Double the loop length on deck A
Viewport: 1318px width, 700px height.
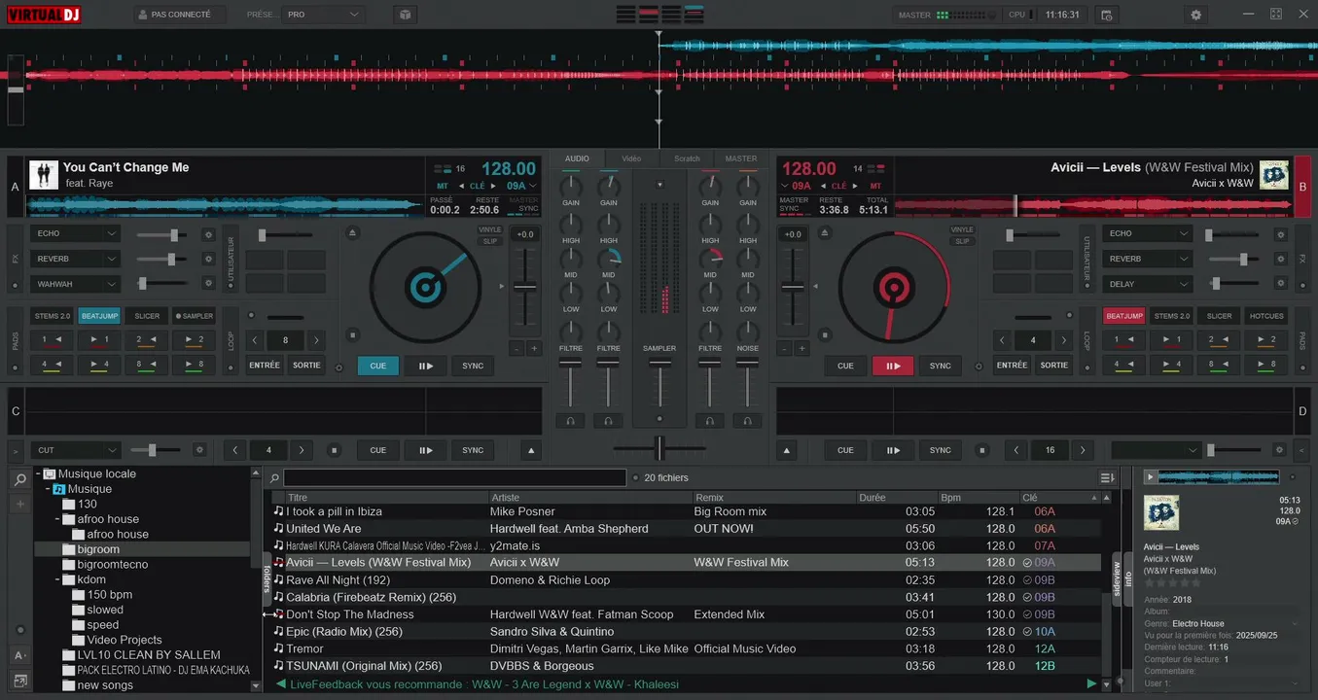[x=316, y=340]
